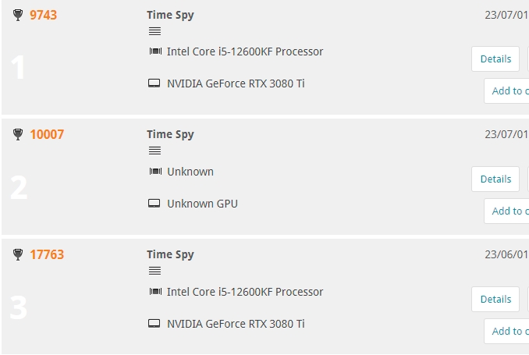Image resolution: width=529 pixels, height=355 pixels.
Task: Open Details for result number 2
Action: (x=495, y=179)
